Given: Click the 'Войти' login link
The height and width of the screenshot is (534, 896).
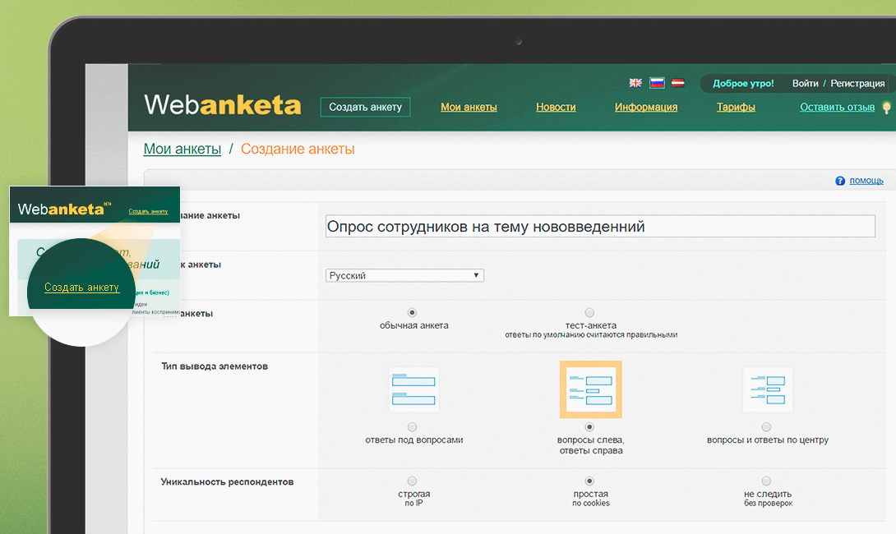Looking at the screenshot, I should (x=805, y=83).
